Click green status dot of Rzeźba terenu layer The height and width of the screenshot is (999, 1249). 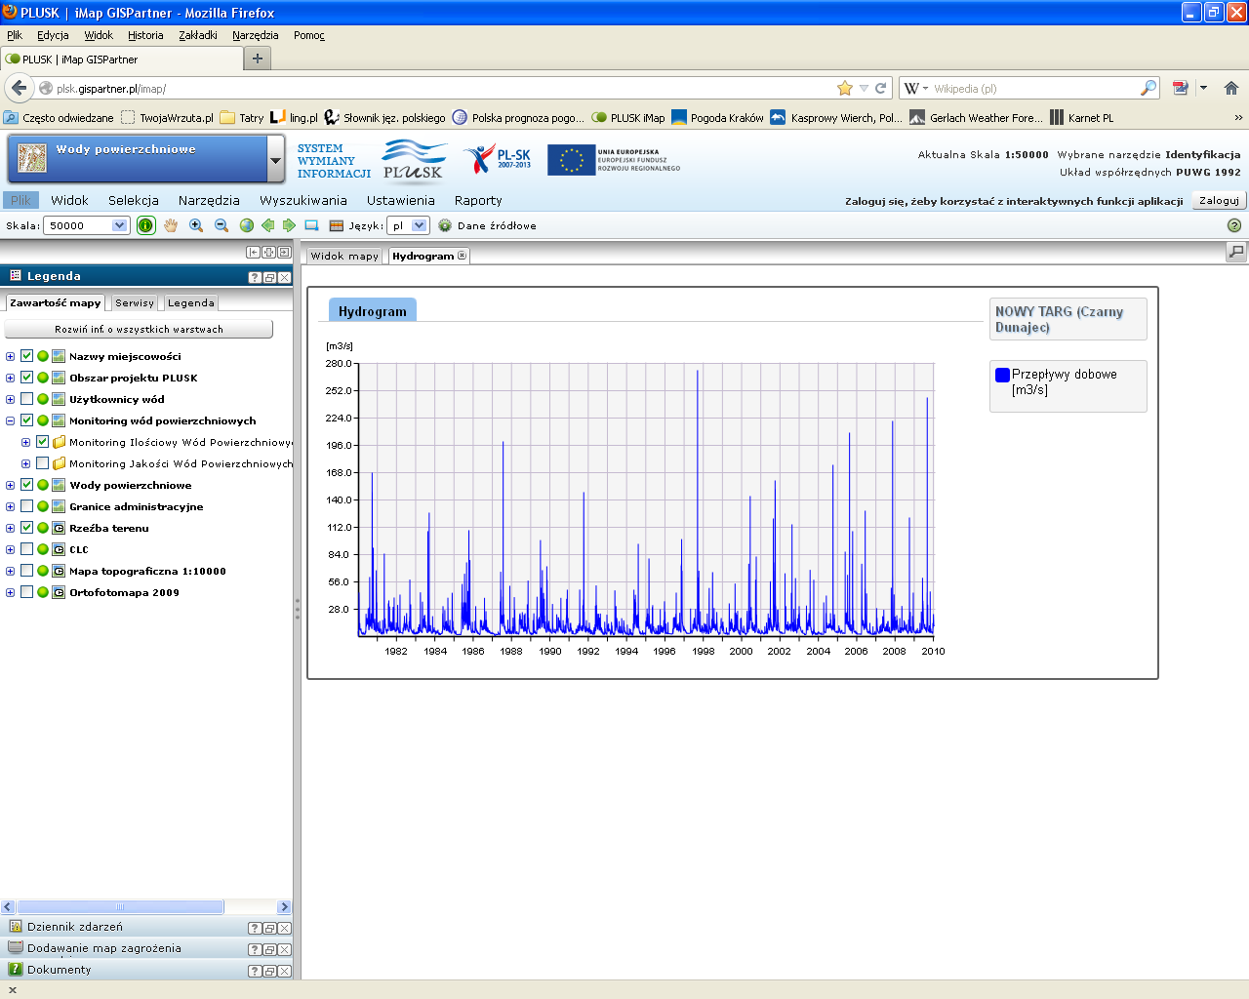point(43,528)
